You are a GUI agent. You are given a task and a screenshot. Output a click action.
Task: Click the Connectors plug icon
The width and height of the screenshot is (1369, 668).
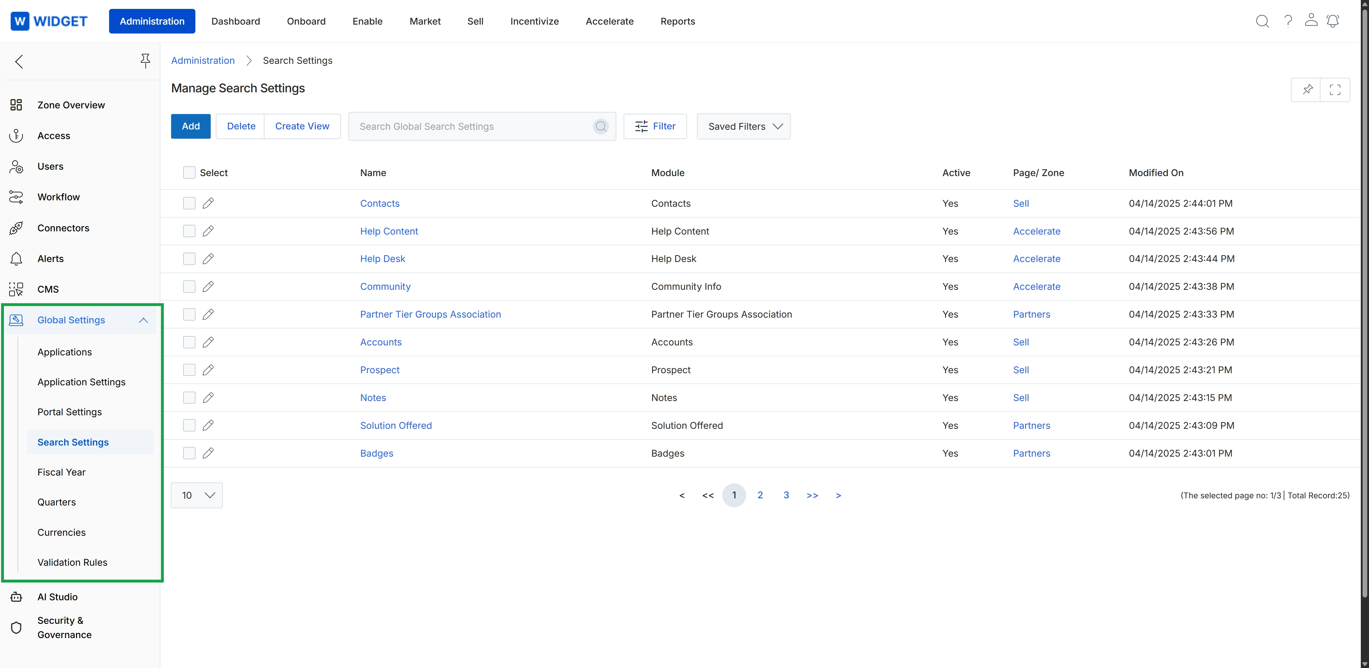click(x=16, y=228)
